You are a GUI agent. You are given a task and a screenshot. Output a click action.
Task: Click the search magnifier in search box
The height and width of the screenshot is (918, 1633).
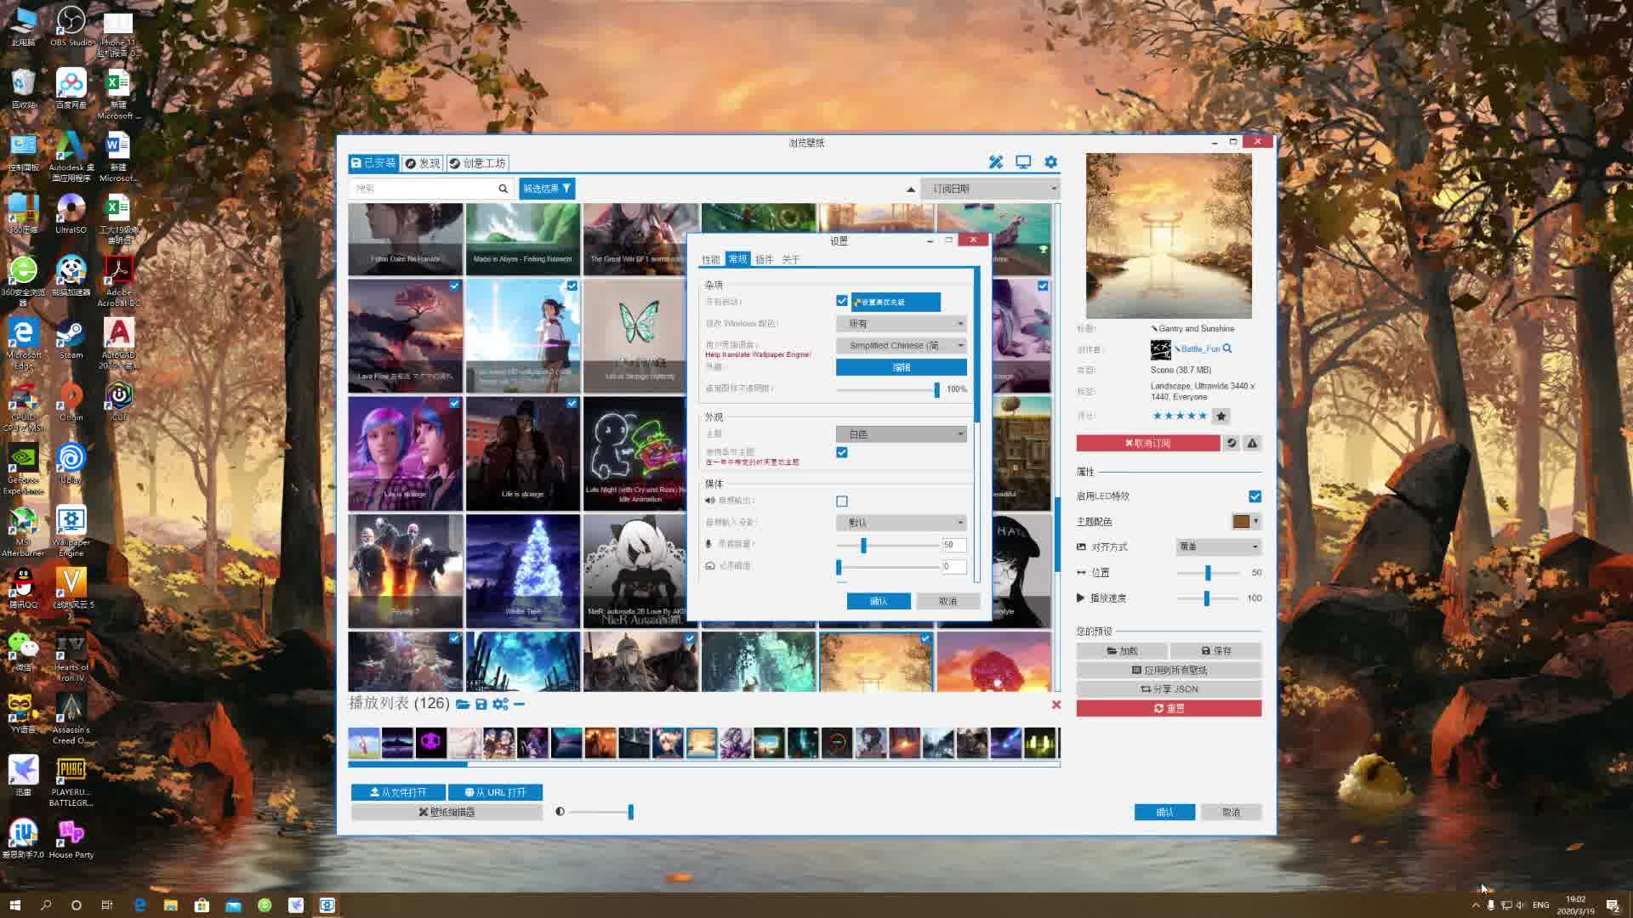(x=503, y=189)
